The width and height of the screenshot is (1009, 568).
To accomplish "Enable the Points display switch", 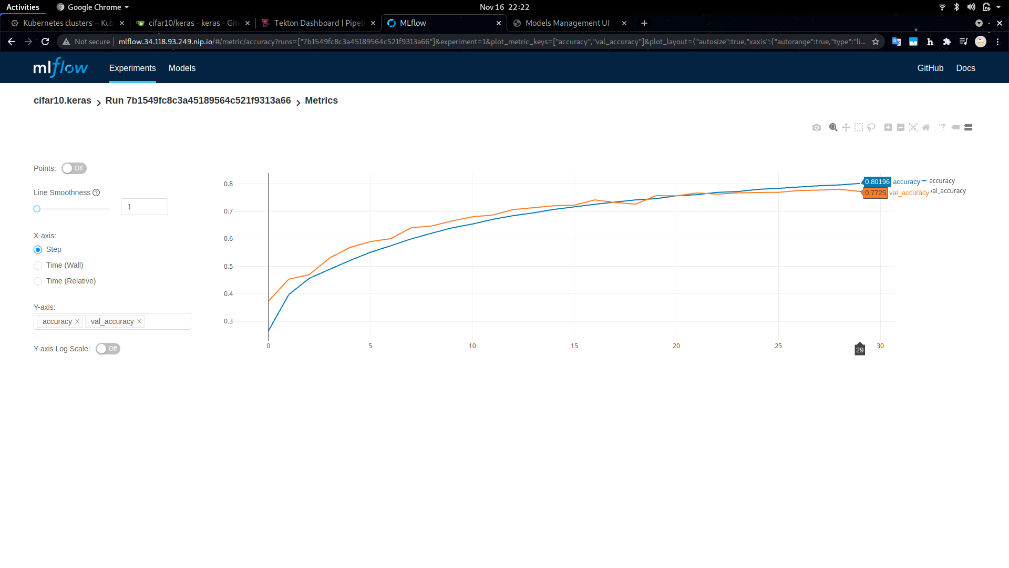I will click(x=74, y=168).
